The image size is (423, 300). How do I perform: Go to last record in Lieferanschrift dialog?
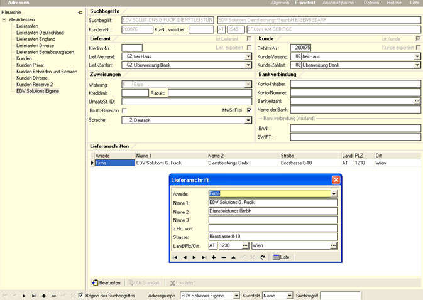204,257
